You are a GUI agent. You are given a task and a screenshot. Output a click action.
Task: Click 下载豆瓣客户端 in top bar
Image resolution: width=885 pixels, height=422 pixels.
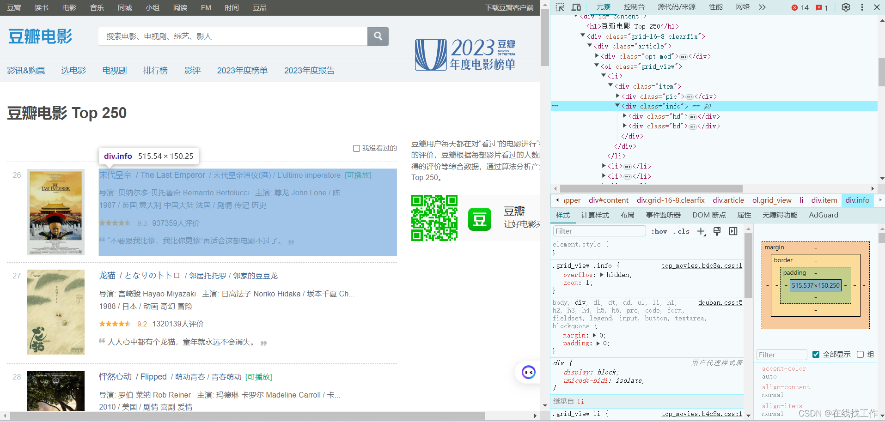pyautogui.click(x=509, y=8)
